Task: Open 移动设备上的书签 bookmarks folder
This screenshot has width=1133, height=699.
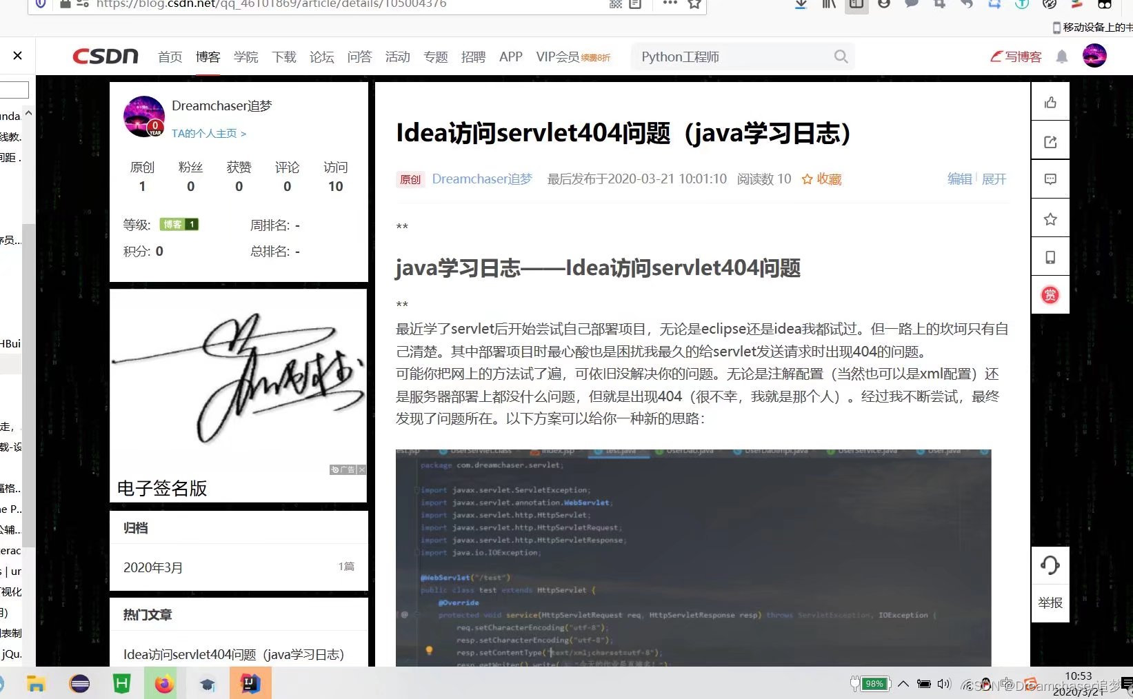Action: pos(1092,27)
